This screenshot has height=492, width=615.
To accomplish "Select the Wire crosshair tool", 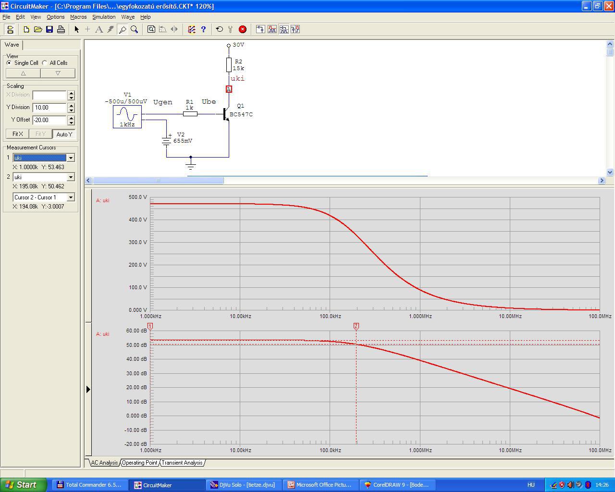I will pyautogui.click(x=87, y=29).
